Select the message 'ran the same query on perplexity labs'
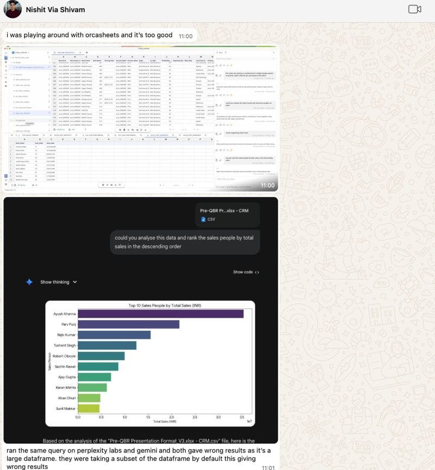 [139, 459]
